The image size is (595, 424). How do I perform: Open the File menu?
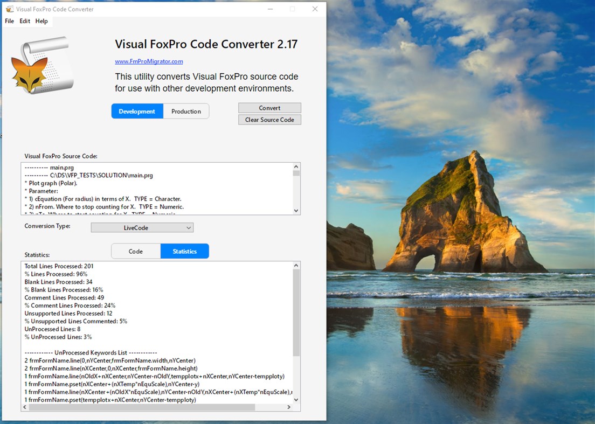(x=10, y=21)
